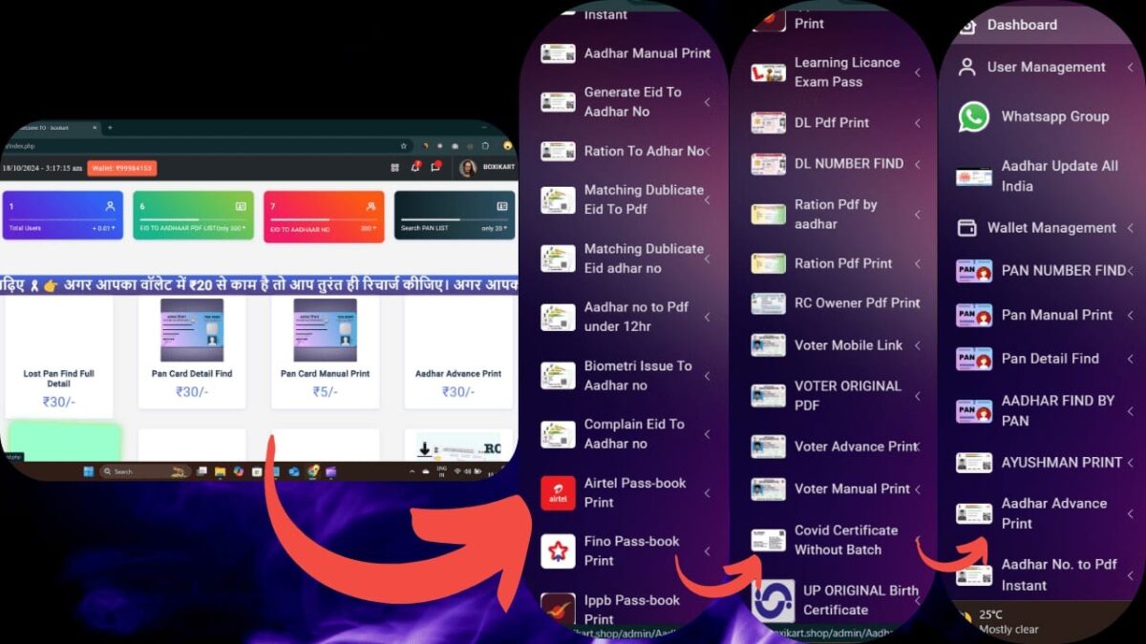This screenshot has height=644, width=1146.
Task: Click progress bar on EID TO AADHAAR PDF card
Action: coord(193,219)
